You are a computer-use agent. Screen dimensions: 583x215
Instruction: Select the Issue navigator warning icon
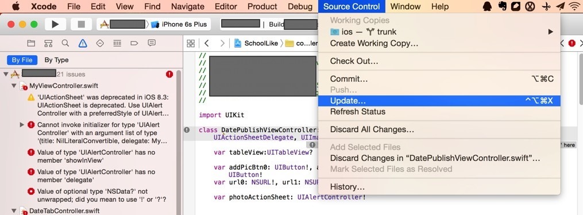click(83, 43)
